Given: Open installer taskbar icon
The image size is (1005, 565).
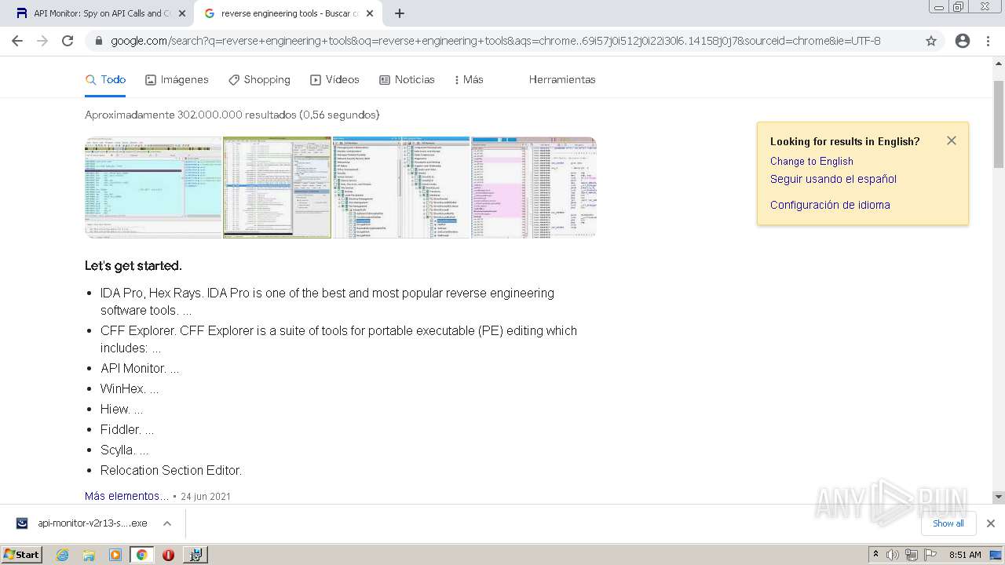Looking at the screenshot, I should [196, 555].
